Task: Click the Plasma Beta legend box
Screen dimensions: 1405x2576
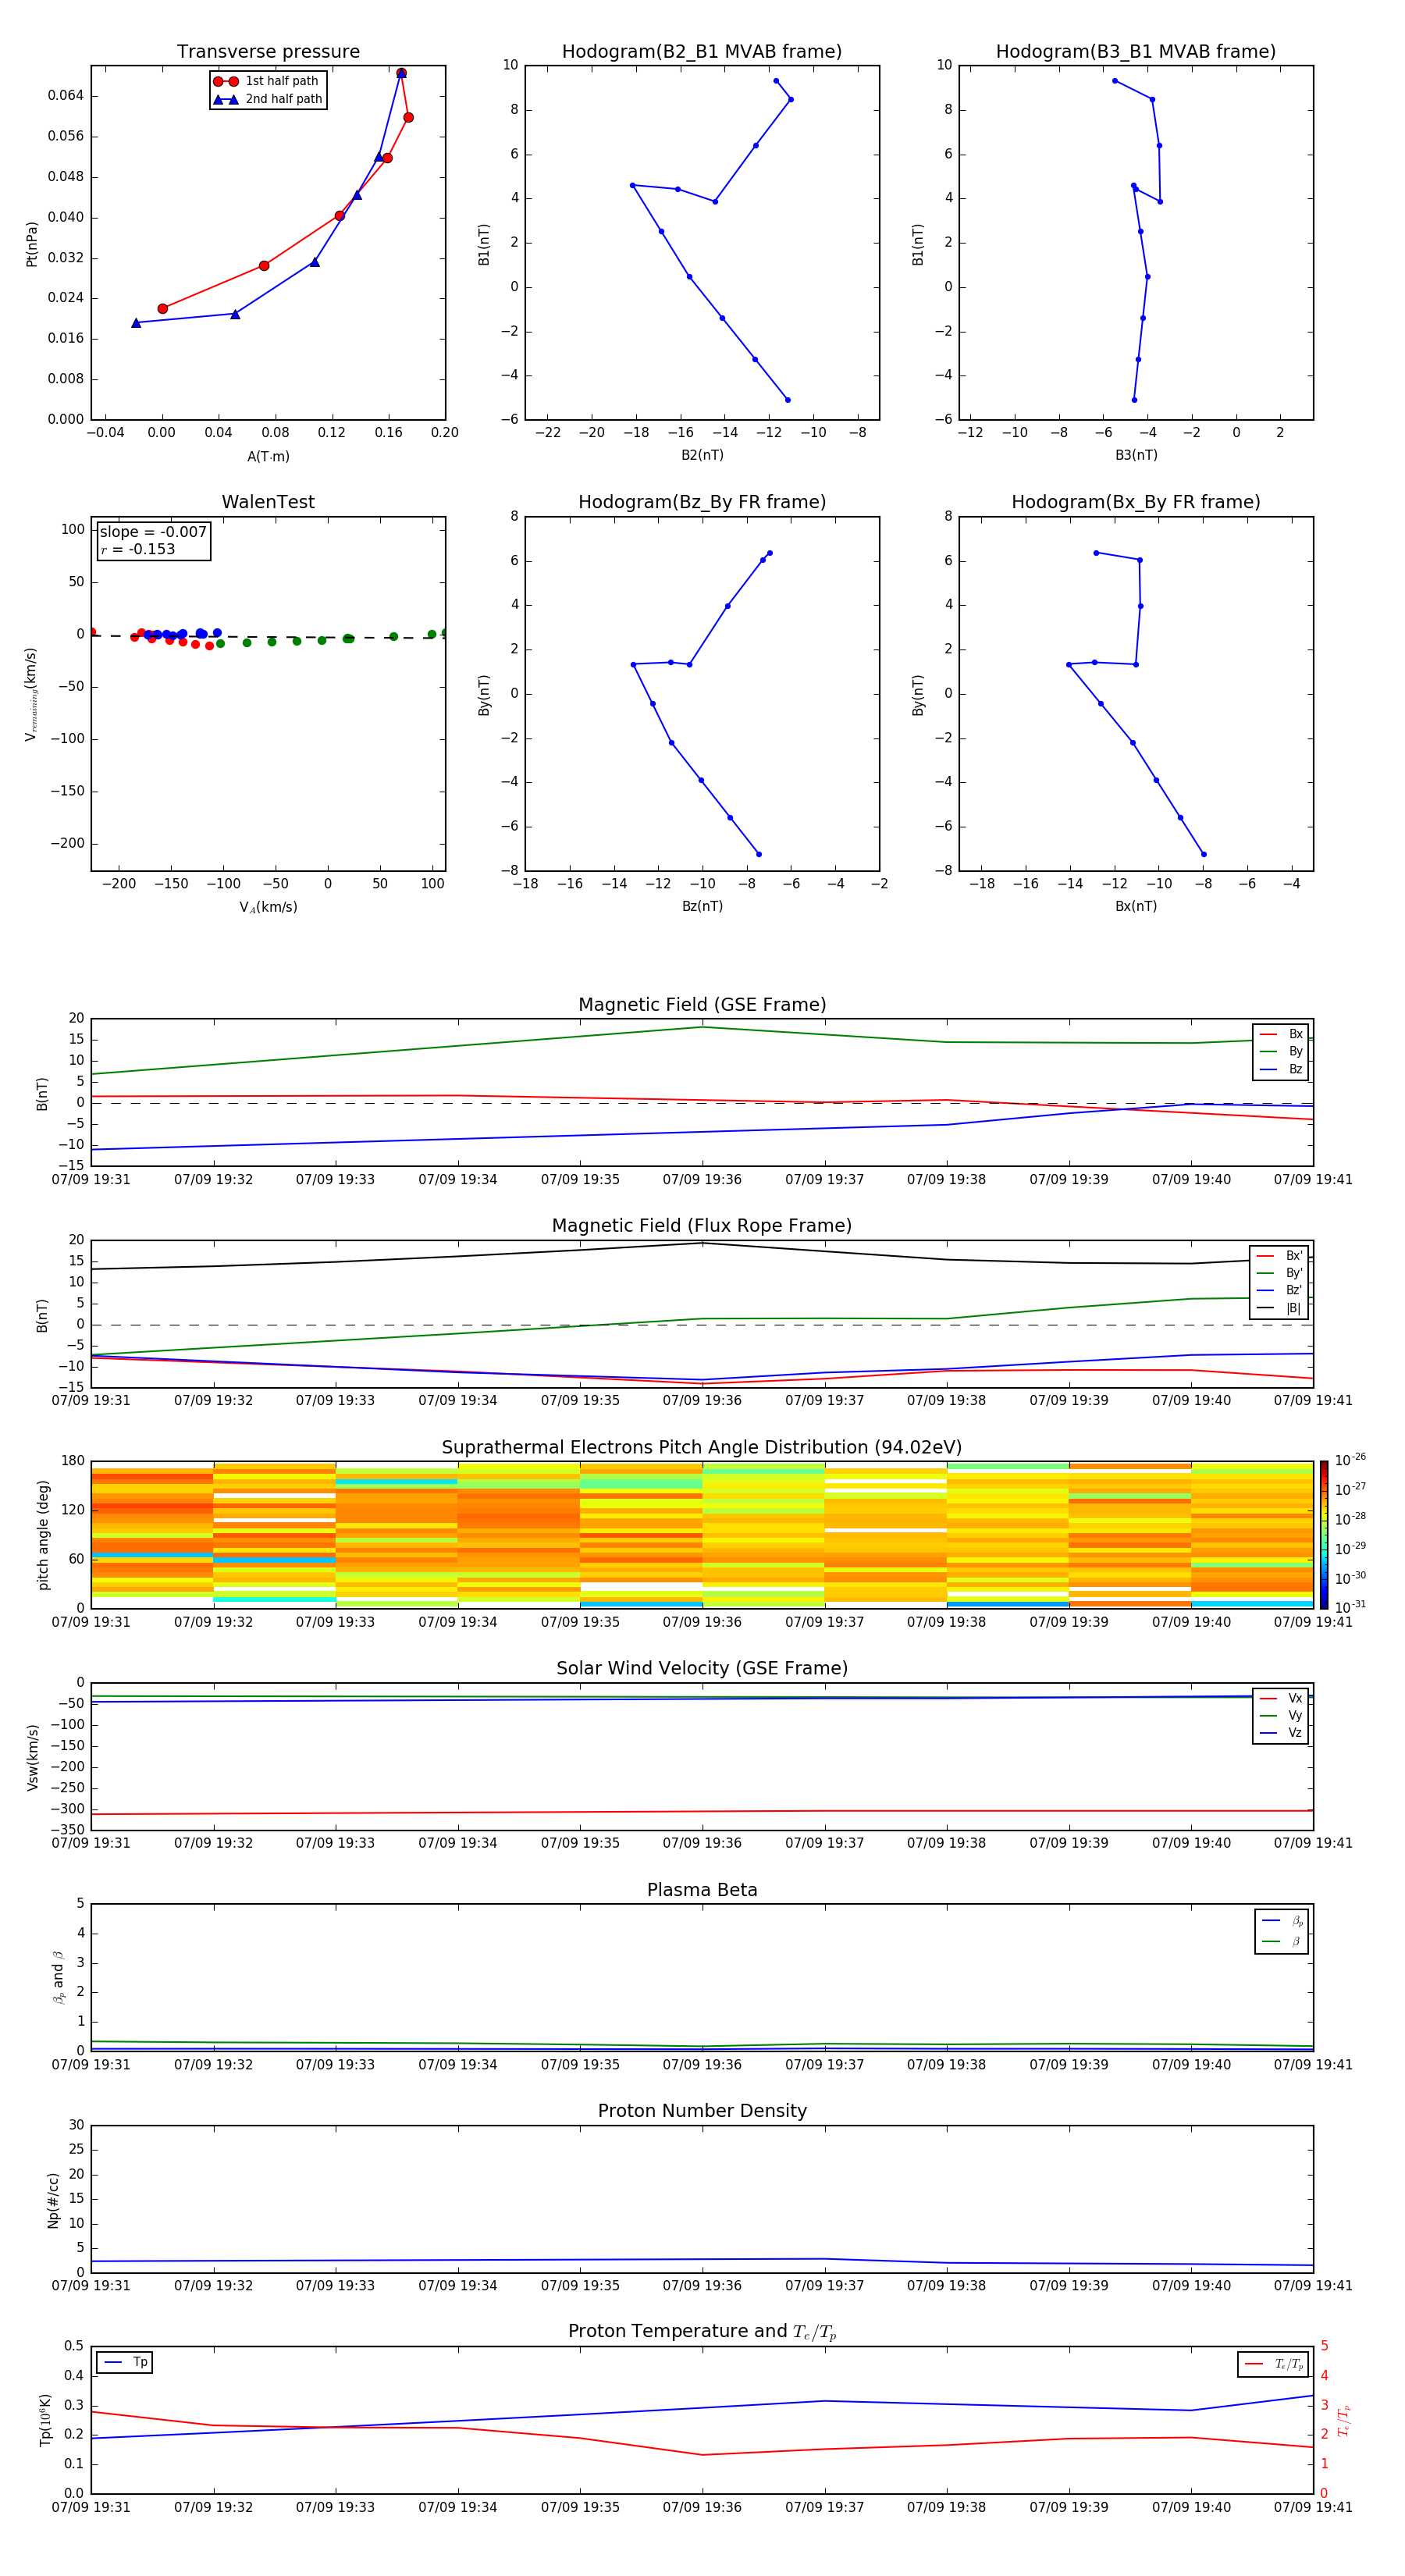Action: [x=1281, y=1931]
